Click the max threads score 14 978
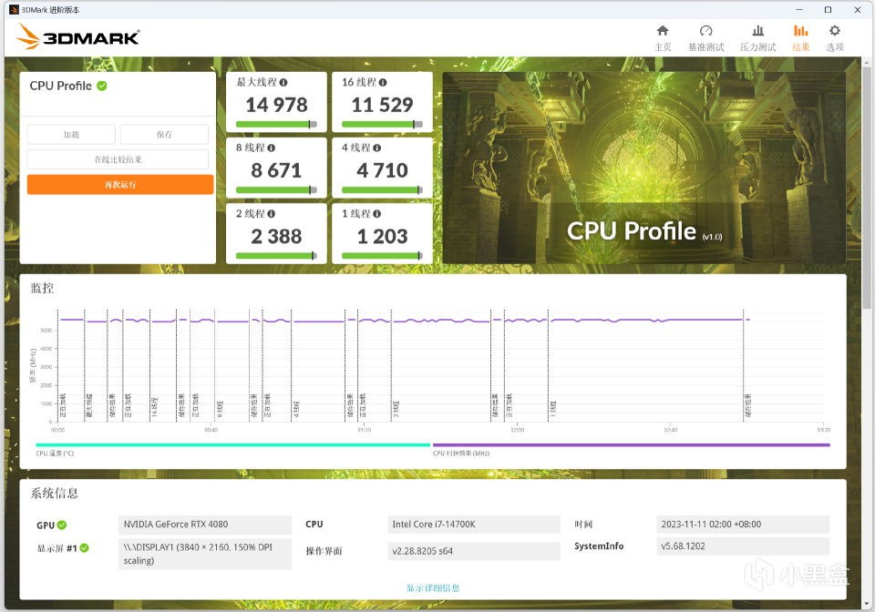The height and width of the screenshot is (612, 875). click(x=276, y=105)
